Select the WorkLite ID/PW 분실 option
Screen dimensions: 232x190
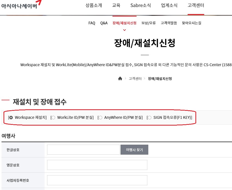click(53, 118)
